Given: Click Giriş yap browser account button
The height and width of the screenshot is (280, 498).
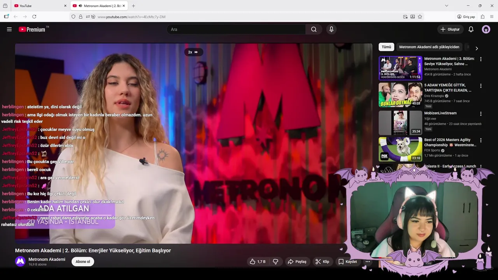Looking at the screenshot, I should [466, 17].
